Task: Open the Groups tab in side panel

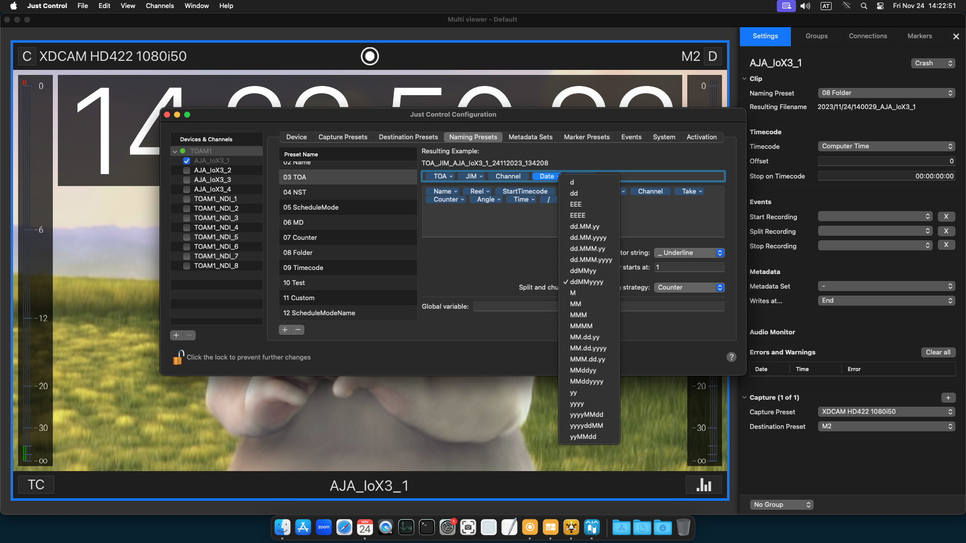Action: click(x=817, y=36)
